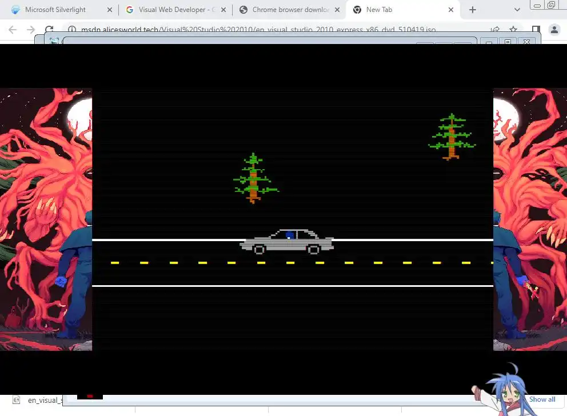Viewport: 567px width, 416px height.
Task: Close the Chrome browser download tab
Action: tap(337, 10)
